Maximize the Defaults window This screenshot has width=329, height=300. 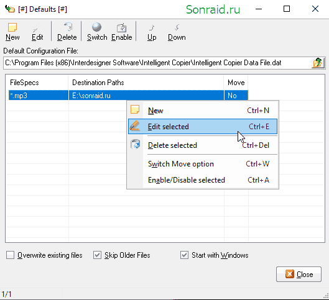pyautogui.click(x=287, y=9)
